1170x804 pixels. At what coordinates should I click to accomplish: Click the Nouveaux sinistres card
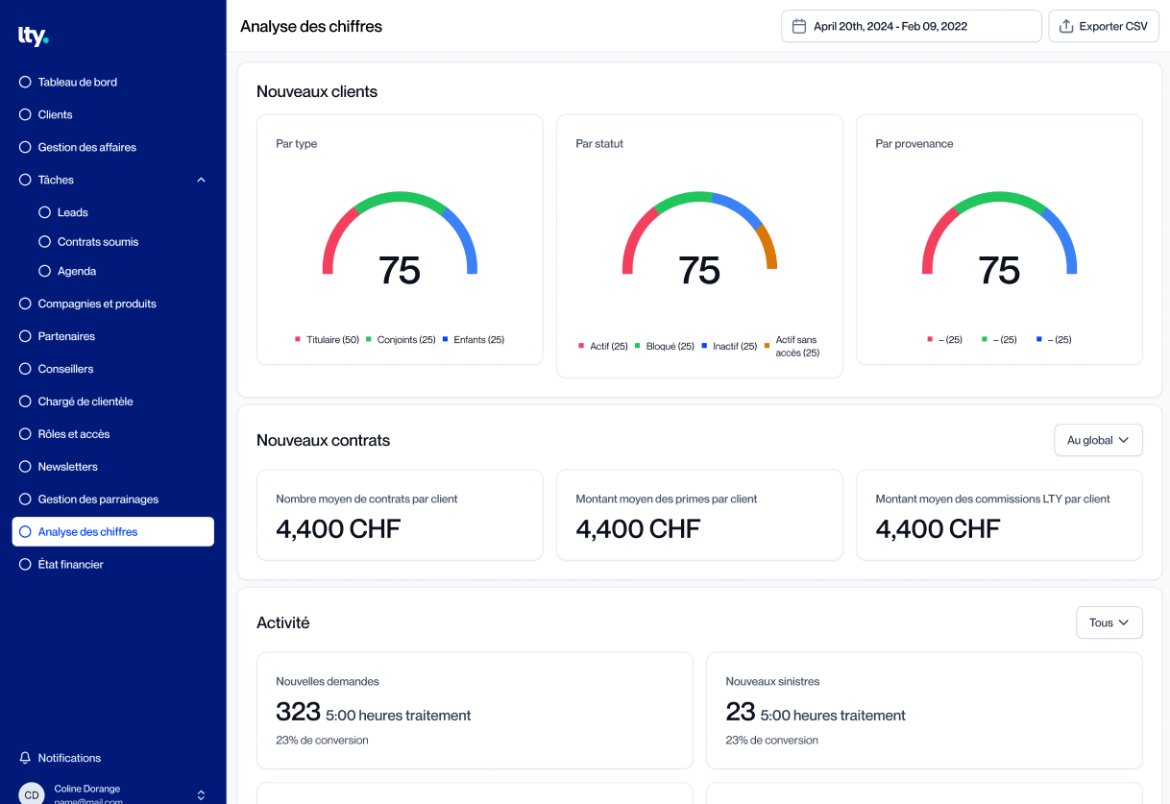(924, 711)
